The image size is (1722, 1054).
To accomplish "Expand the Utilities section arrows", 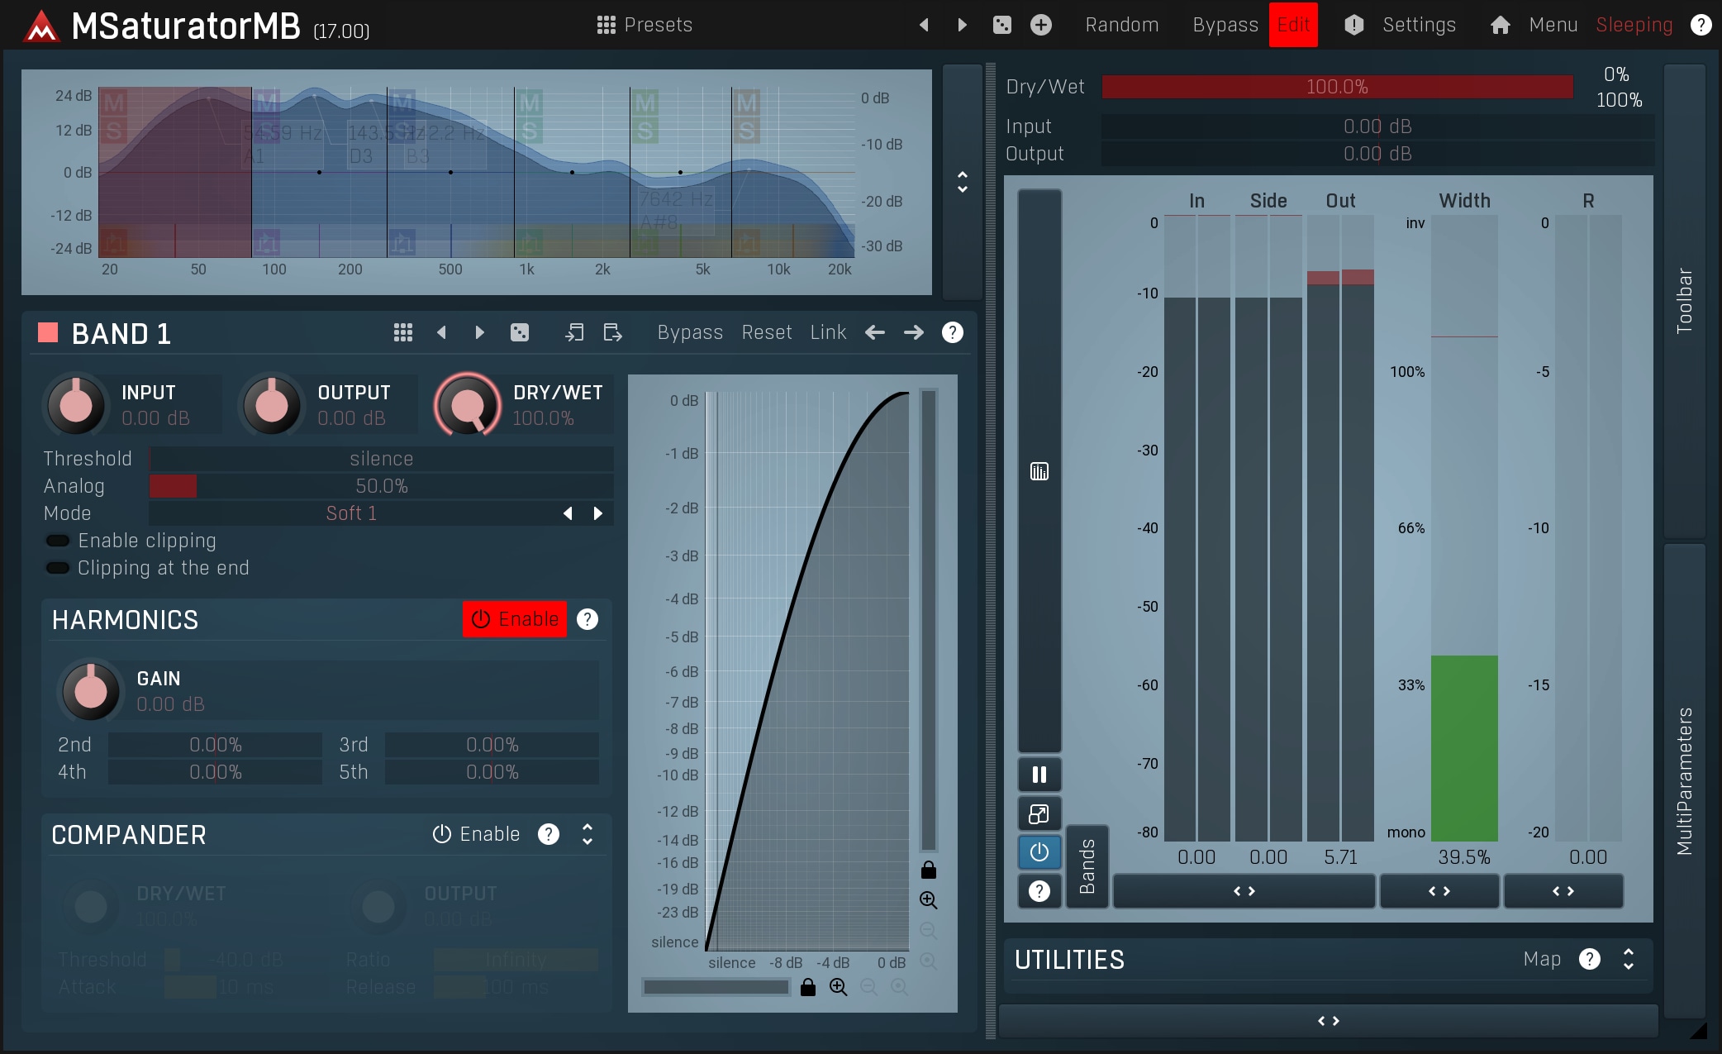I will coord(1628,959).
